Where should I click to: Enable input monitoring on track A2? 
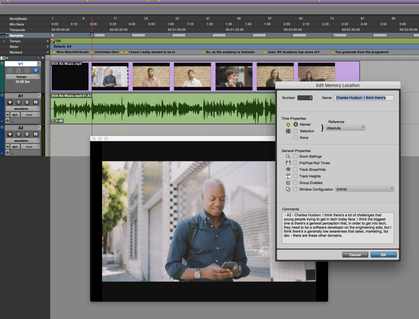[19, 134]
